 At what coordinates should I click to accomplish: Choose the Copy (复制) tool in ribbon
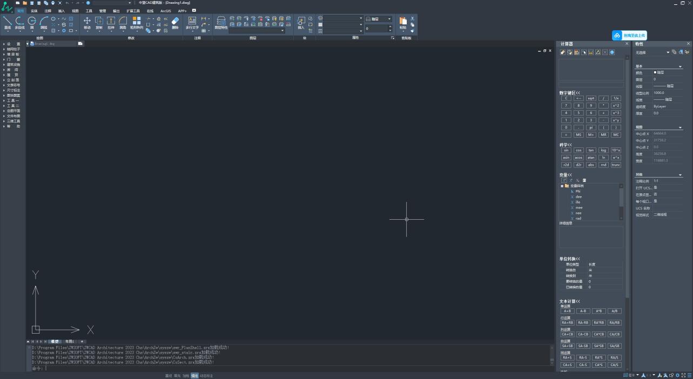(99, 22)
